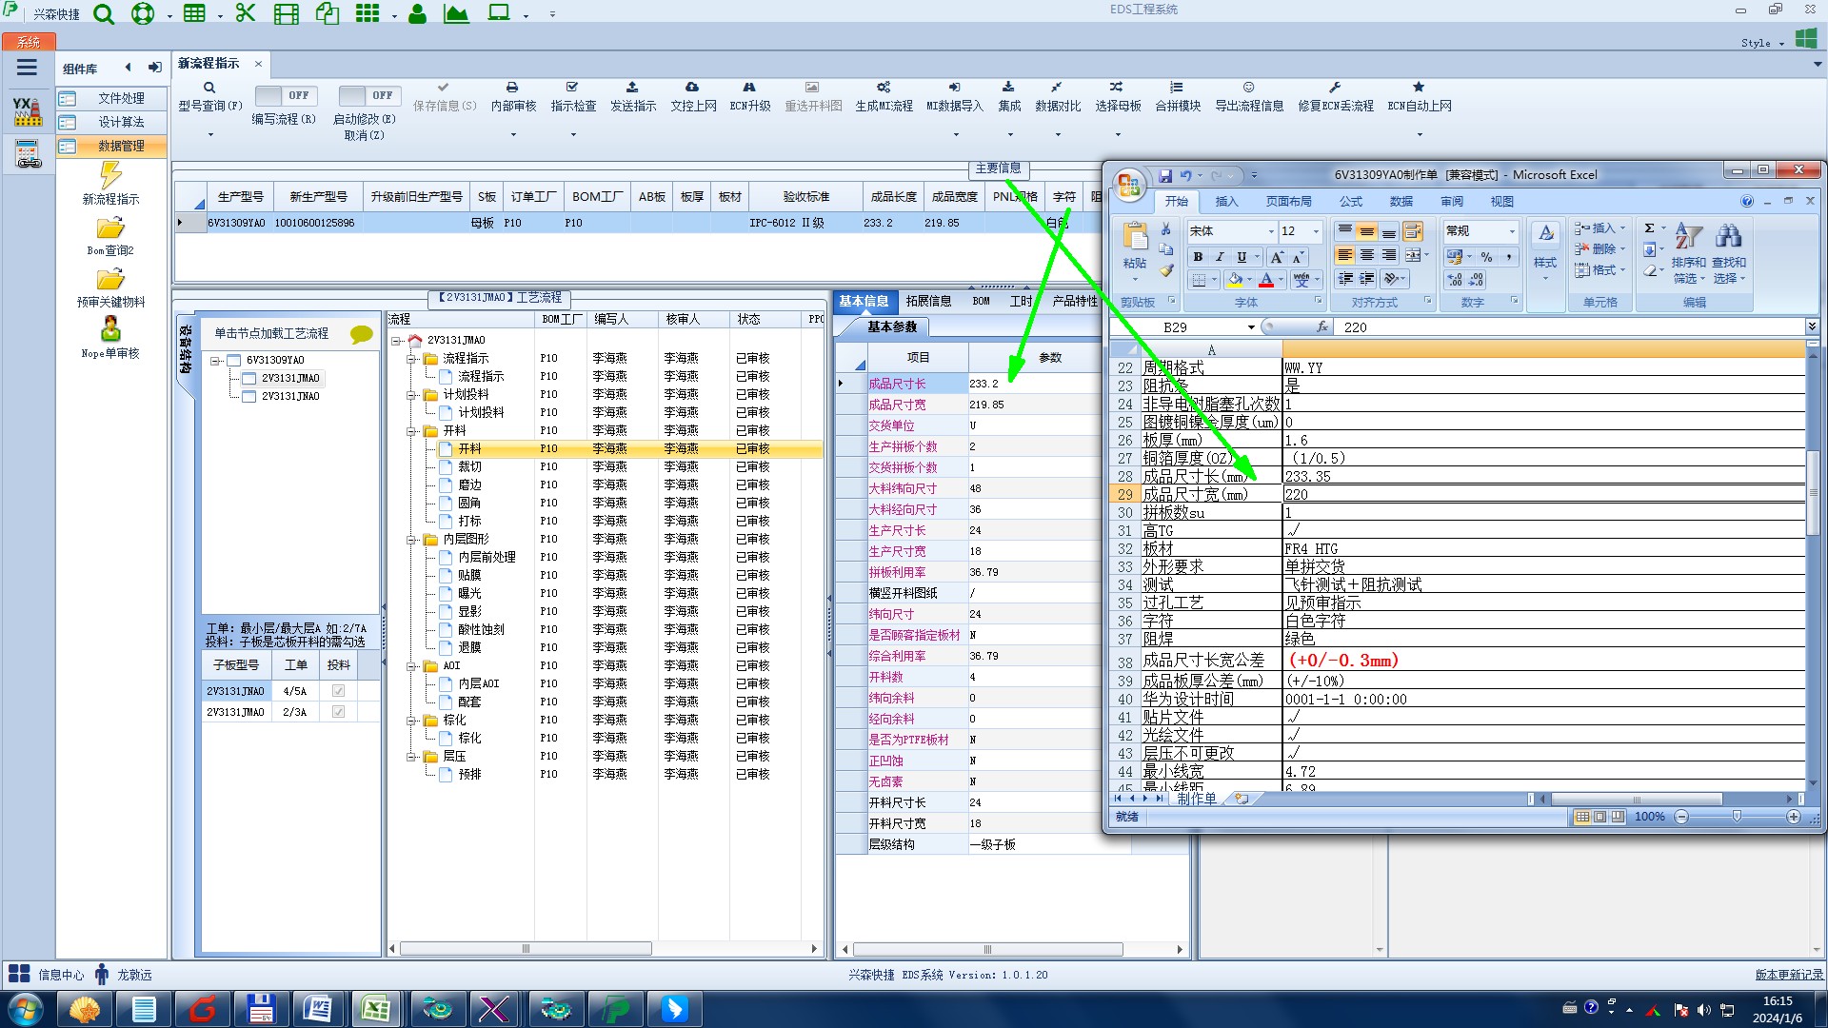Click 单击节点加载工艺流程 button
The image size is (1828, 1028).
271,333
